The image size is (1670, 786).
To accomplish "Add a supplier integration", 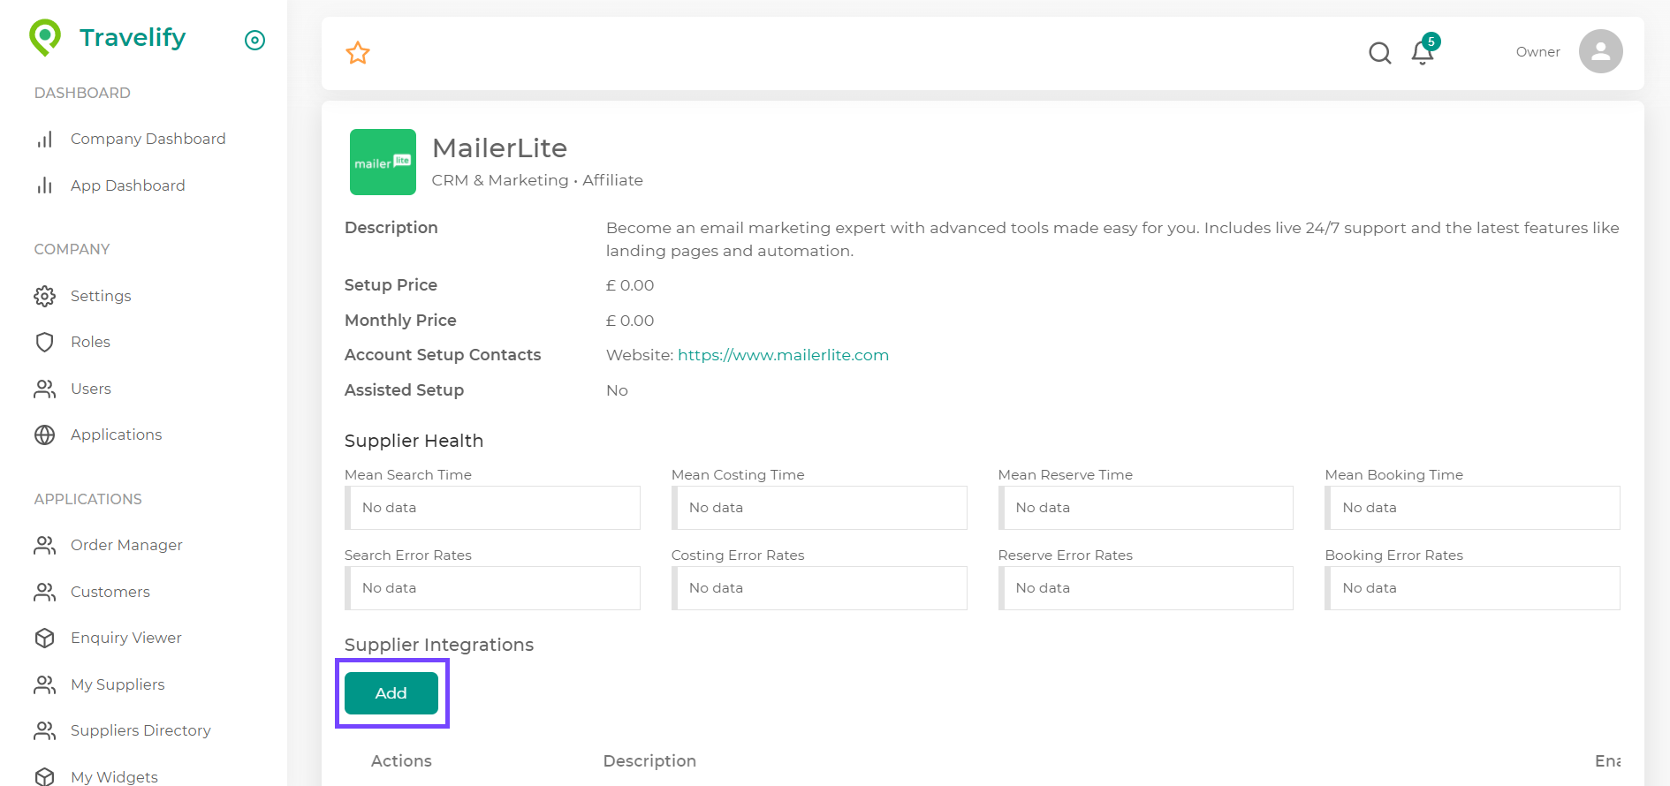I will (391, 693).
